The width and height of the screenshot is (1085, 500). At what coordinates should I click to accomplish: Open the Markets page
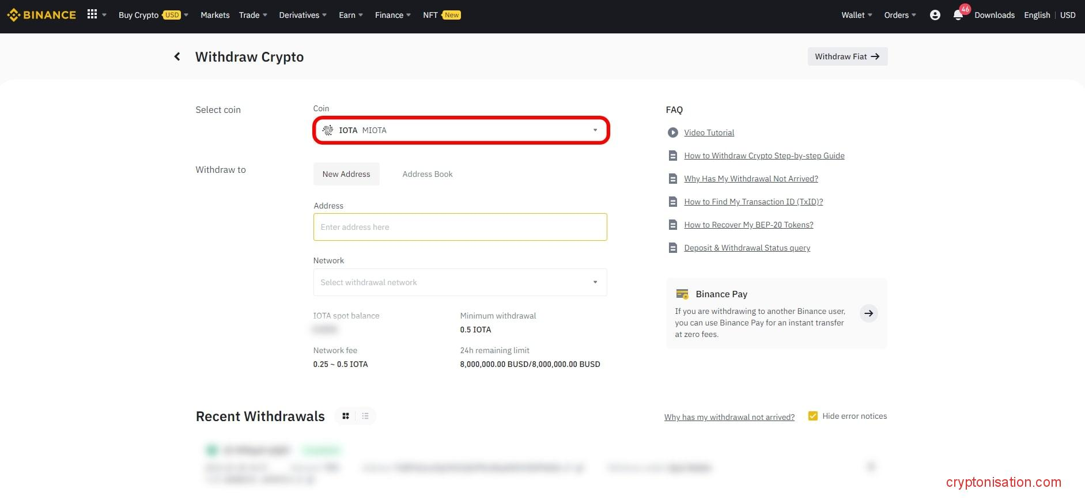pos(215,15)
